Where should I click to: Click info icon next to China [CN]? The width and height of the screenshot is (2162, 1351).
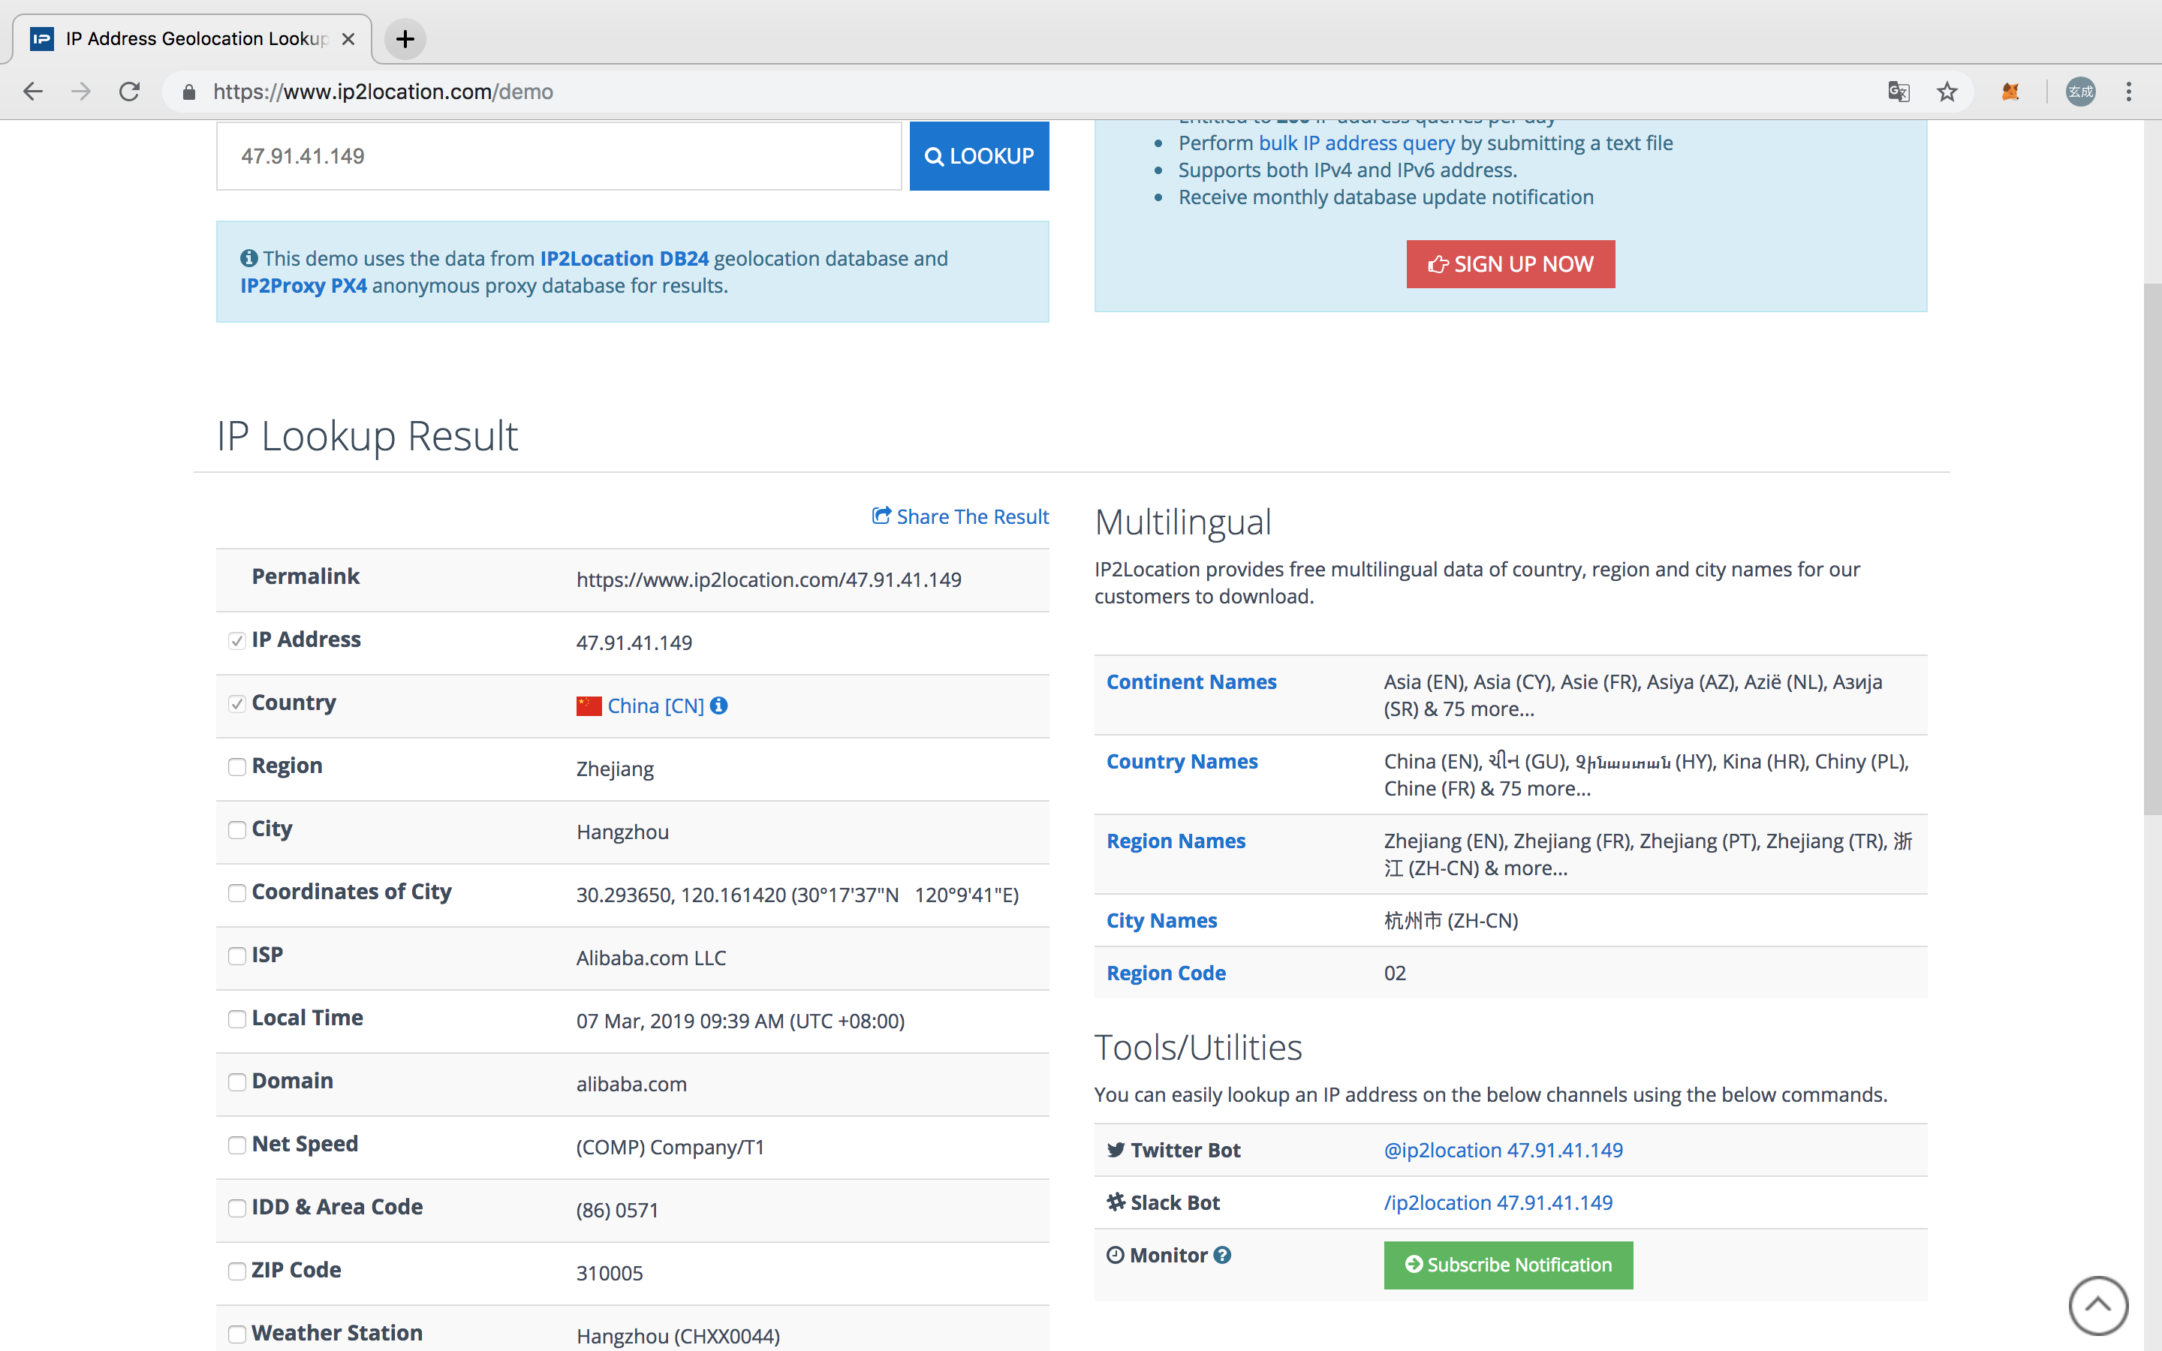(x=719, y=706)
